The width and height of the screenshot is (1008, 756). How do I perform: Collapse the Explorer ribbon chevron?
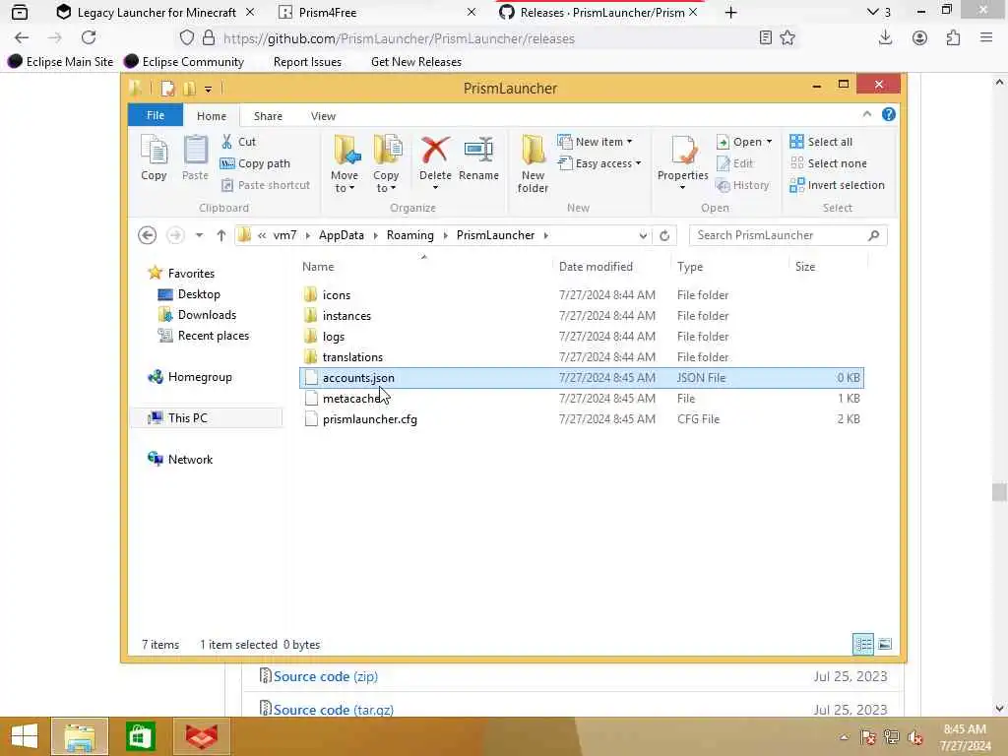point(866,114)
